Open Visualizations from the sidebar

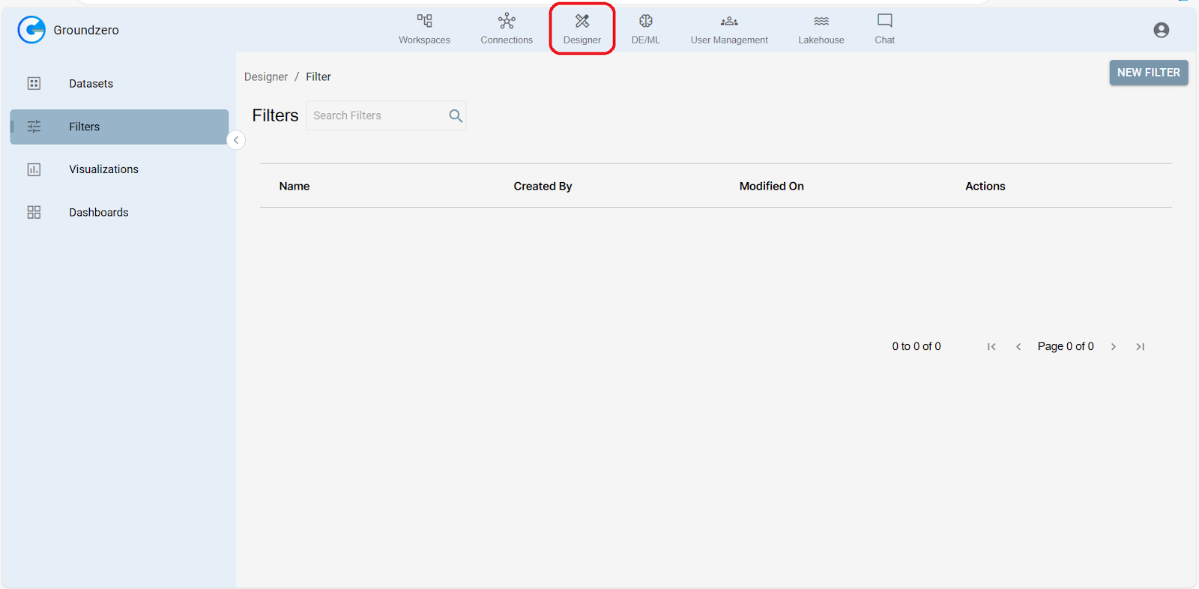[103, 169]
